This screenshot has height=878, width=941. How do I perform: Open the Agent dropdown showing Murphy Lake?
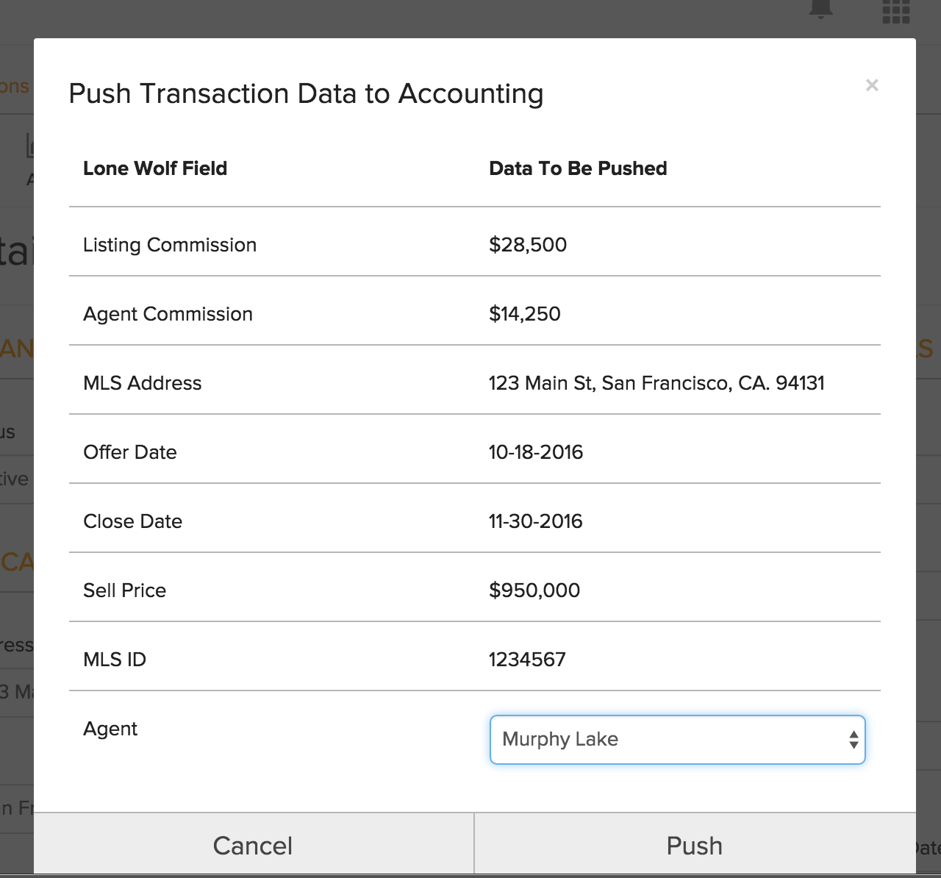point(677,740)
